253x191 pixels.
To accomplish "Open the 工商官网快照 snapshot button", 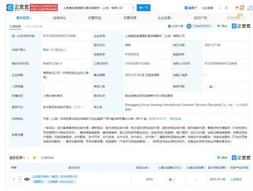I will coord(200,26).
